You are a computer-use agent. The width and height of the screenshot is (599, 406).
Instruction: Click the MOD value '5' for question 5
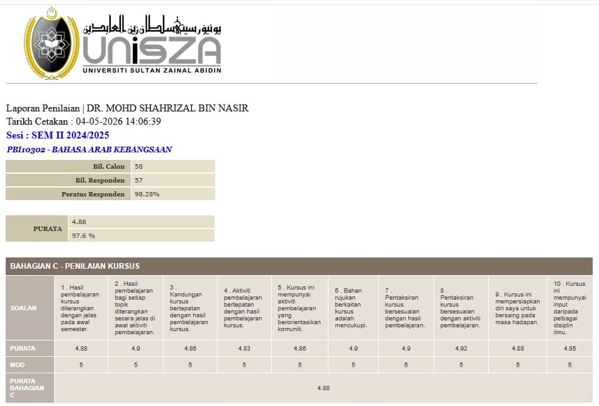click(300, 365)
